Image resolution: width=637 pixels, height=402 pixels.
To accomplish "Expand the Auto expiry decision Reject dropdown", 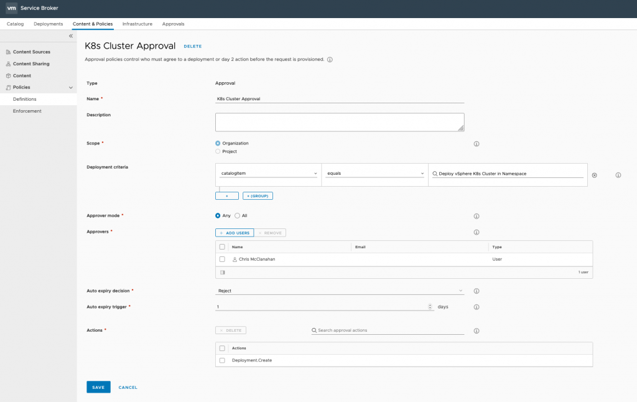I will pyautogui.click(x=339, y=291).
